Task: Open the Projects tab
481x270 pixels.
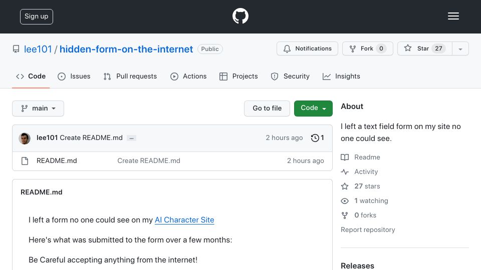Action: coord(238,76)
